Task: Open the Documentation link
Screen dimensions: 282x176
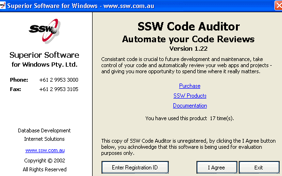Action: [x=190, y=106]
